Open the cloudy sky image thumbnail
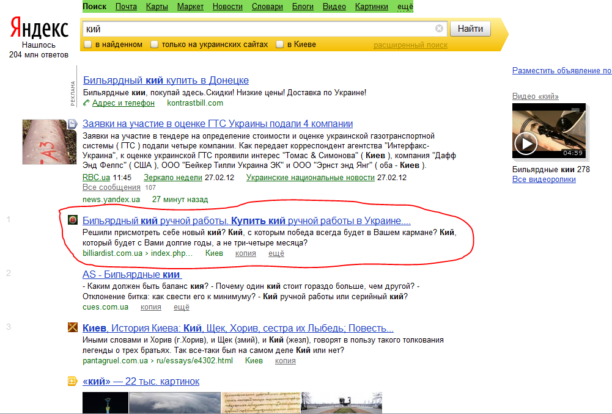The height and width of the screenshot is (414, 612). [175, 402]
